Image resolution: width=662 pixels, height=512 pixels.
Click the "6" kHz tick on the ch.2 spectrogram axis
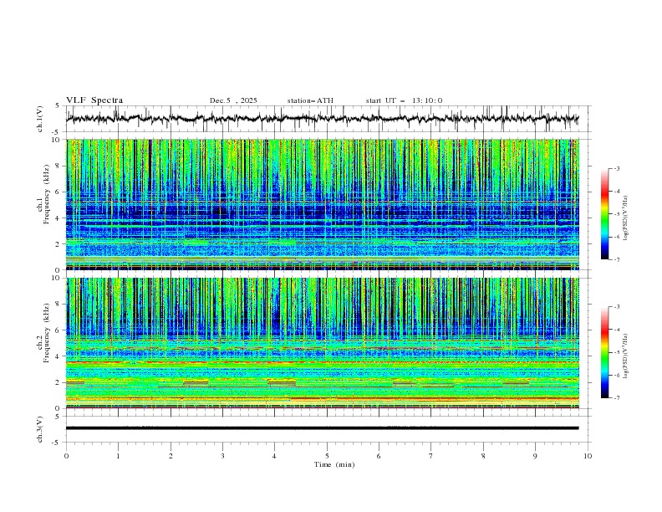click(x=59, y=330)
